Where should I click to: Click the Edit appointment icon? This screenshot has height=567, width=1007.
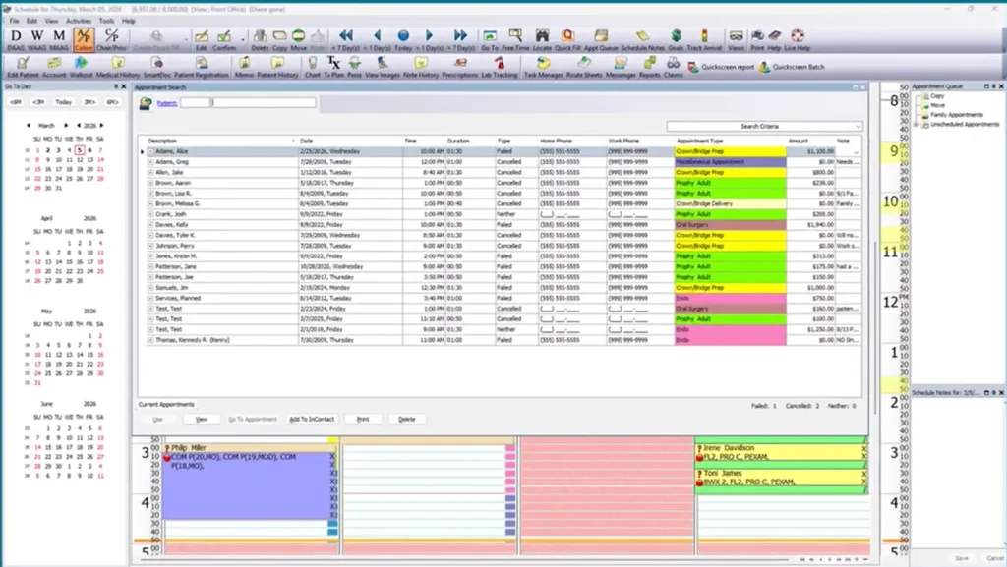(201, 39)
